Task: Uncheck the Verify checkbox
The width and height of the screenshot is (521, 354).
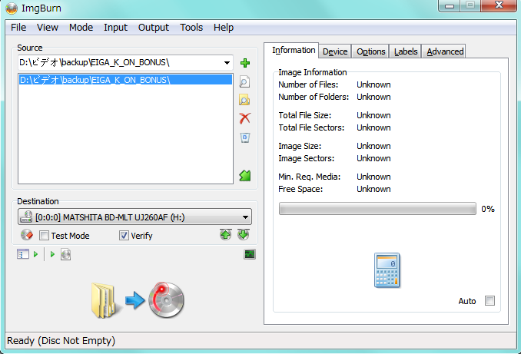Action: (x=124, y=236)
